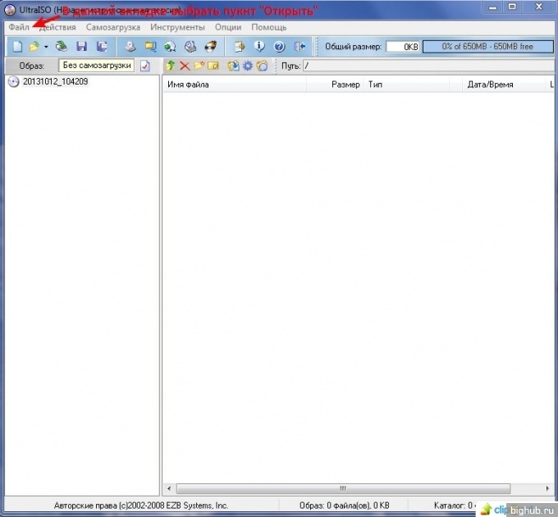Click the 0% of 650MB capacity bar
Image resolution: width=558 pixels, height=517 pixels.
pos(487,47)
